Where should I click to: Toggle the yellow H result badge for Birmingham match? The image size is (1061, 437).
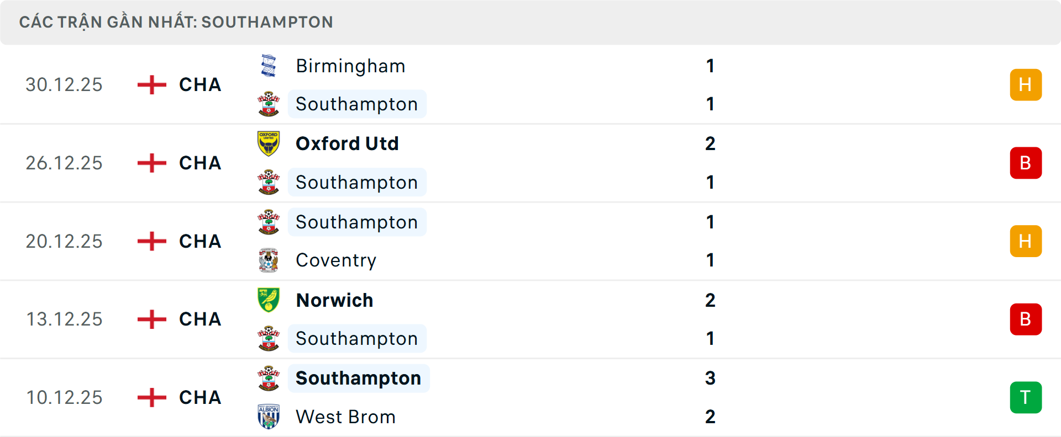[x=1026, y=84]
